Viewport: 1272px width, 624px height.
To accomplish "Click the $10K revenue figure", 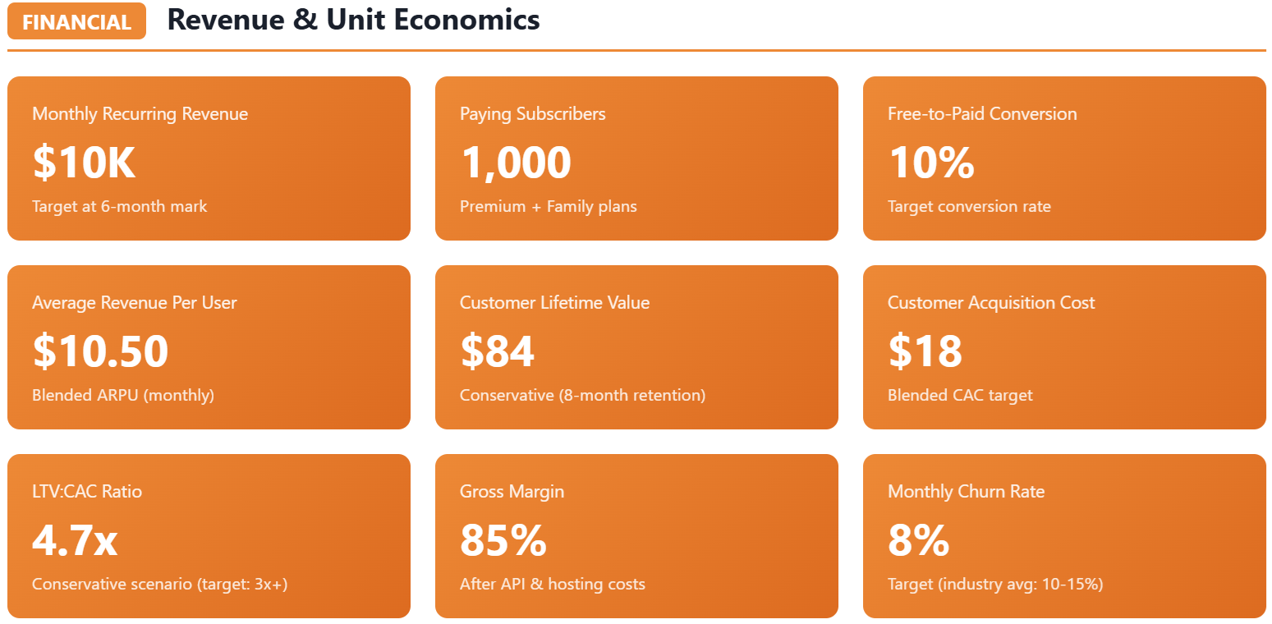I will [x=84, y=162].
